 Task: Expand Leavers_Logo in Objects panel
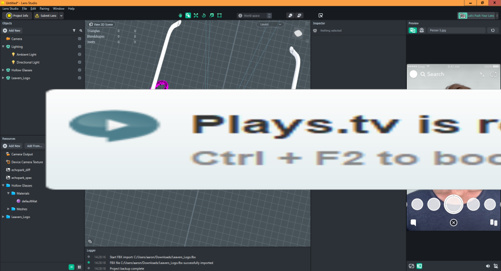pos(3,78)
